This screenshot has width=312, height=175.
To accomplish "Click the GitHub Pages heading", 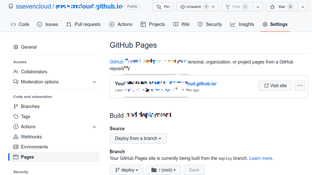I will pos(133,45).
